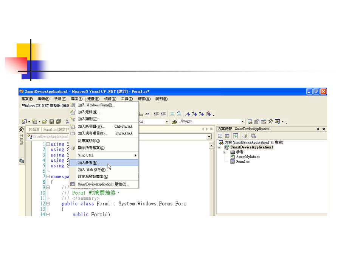Open the ./images find combo dropdown arrow
Viewport: 363px width, 272px height.
[x=242, y=121]
